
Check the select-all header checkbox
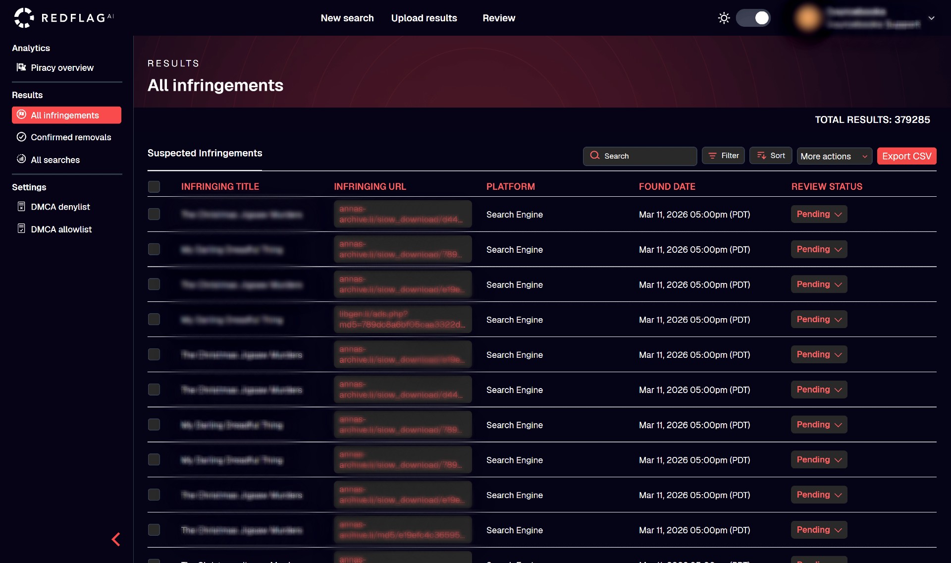[154, 187]
